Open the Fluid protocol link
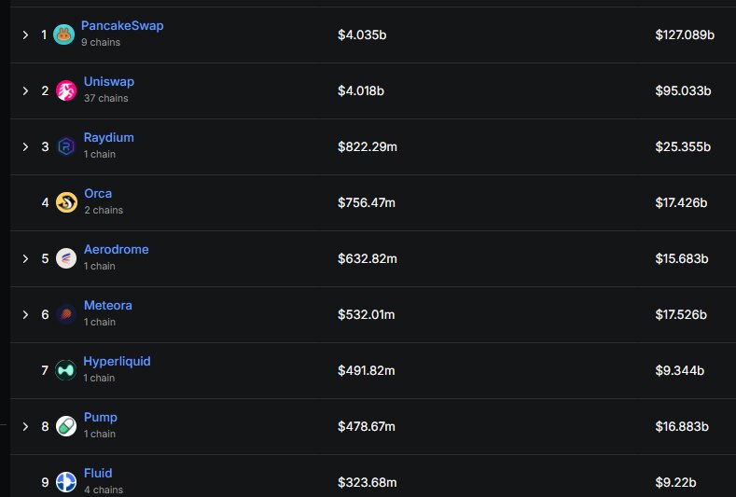The height and width of the screenshot is (497, 736). (98, 473)
